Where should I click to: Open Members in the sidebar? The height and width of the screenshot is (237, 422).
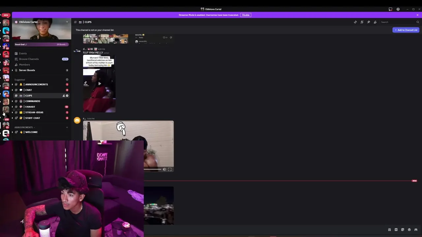click(24, 65)
